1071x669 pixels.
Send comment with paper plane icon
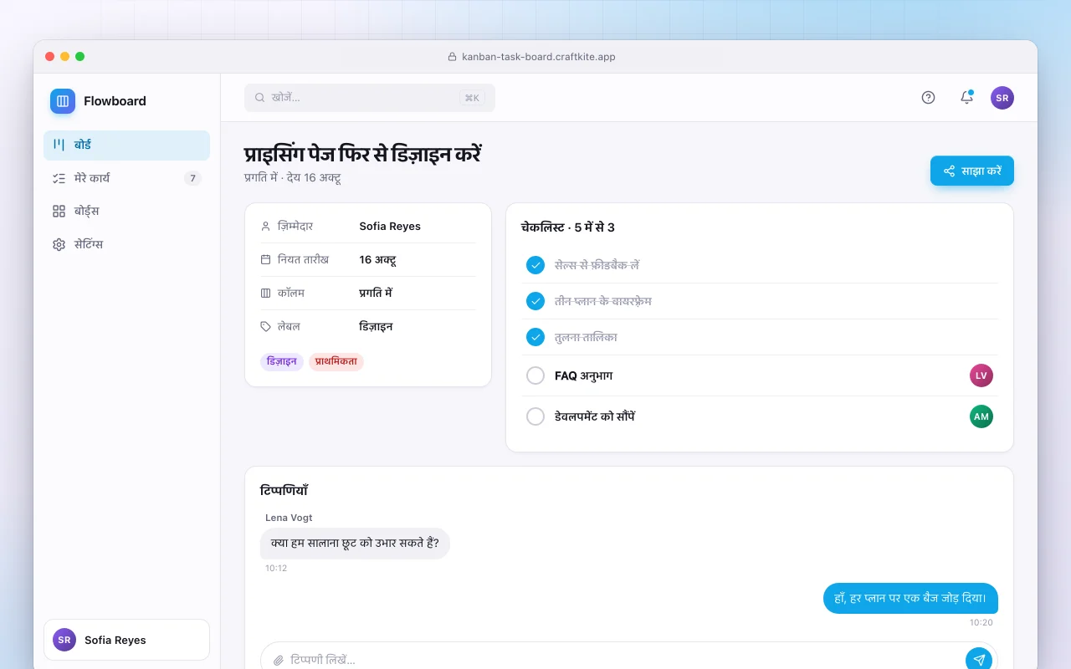click(979, 660)
